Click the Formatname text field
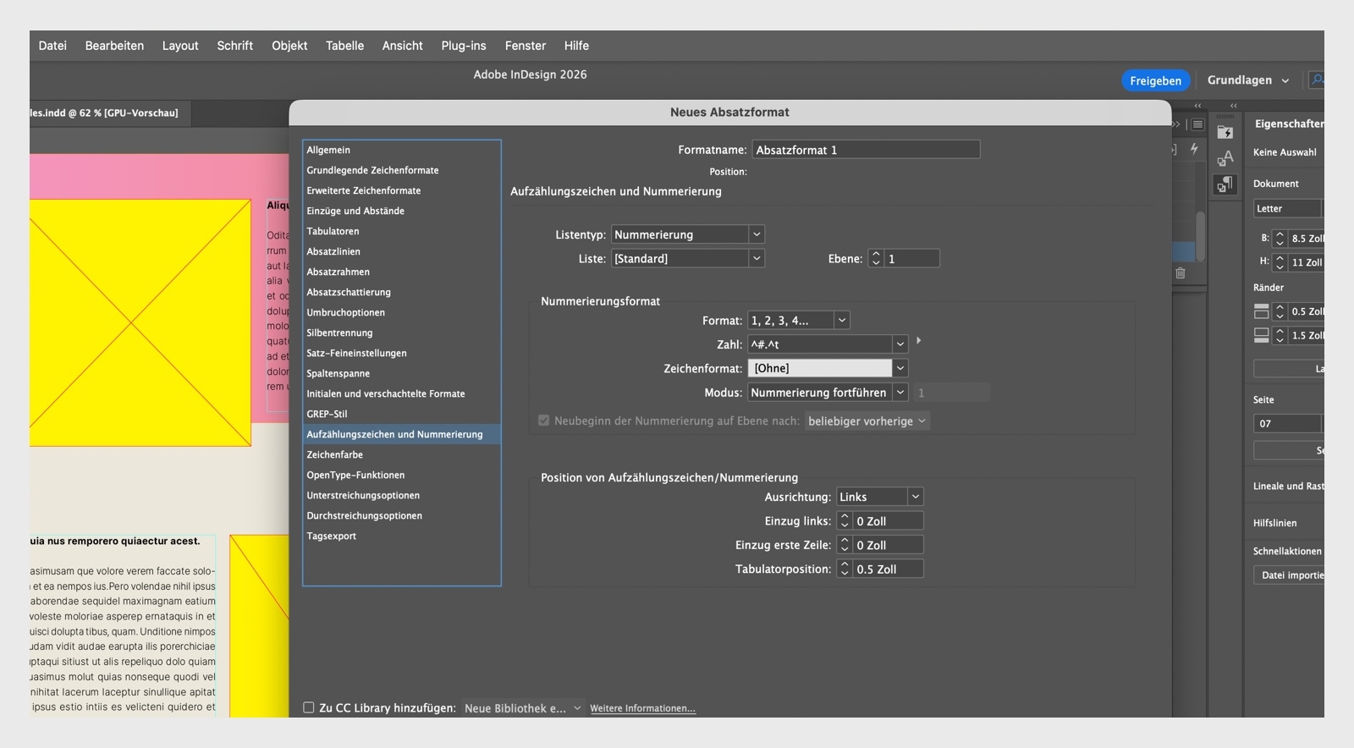The width and height of the screenshot is (1354, 748). point(866,150)
